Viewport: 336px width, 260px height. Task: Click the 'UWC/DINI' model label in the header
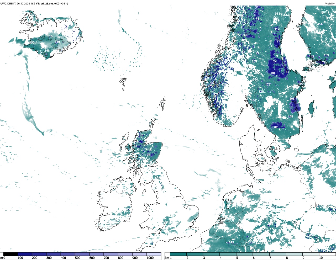tap(7, 4)
